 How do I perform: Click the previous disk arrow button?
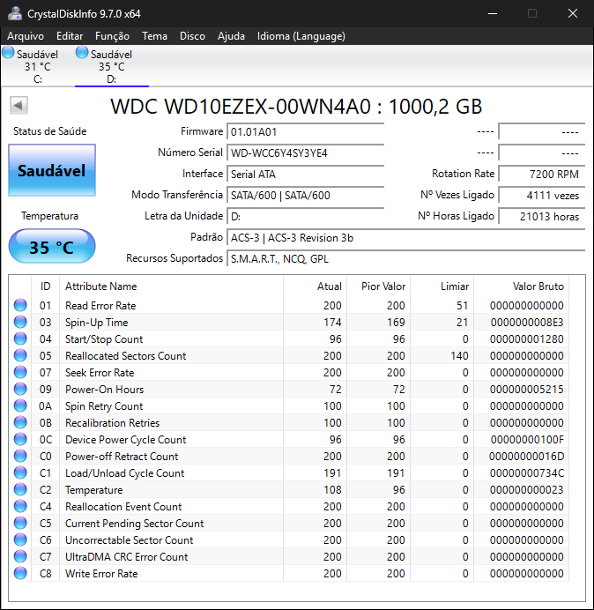coord(19,106)
